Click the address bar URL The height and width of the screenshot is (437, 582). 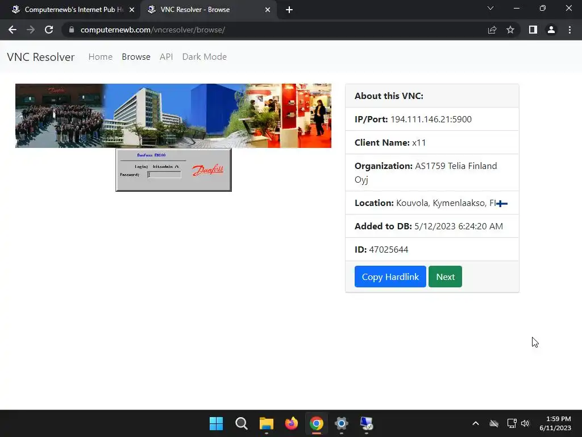coord(152,30)
